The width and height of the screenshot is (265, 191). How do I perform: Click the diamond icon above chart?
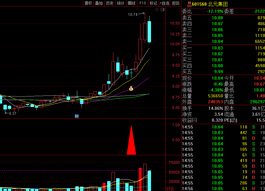click(157, 10)
